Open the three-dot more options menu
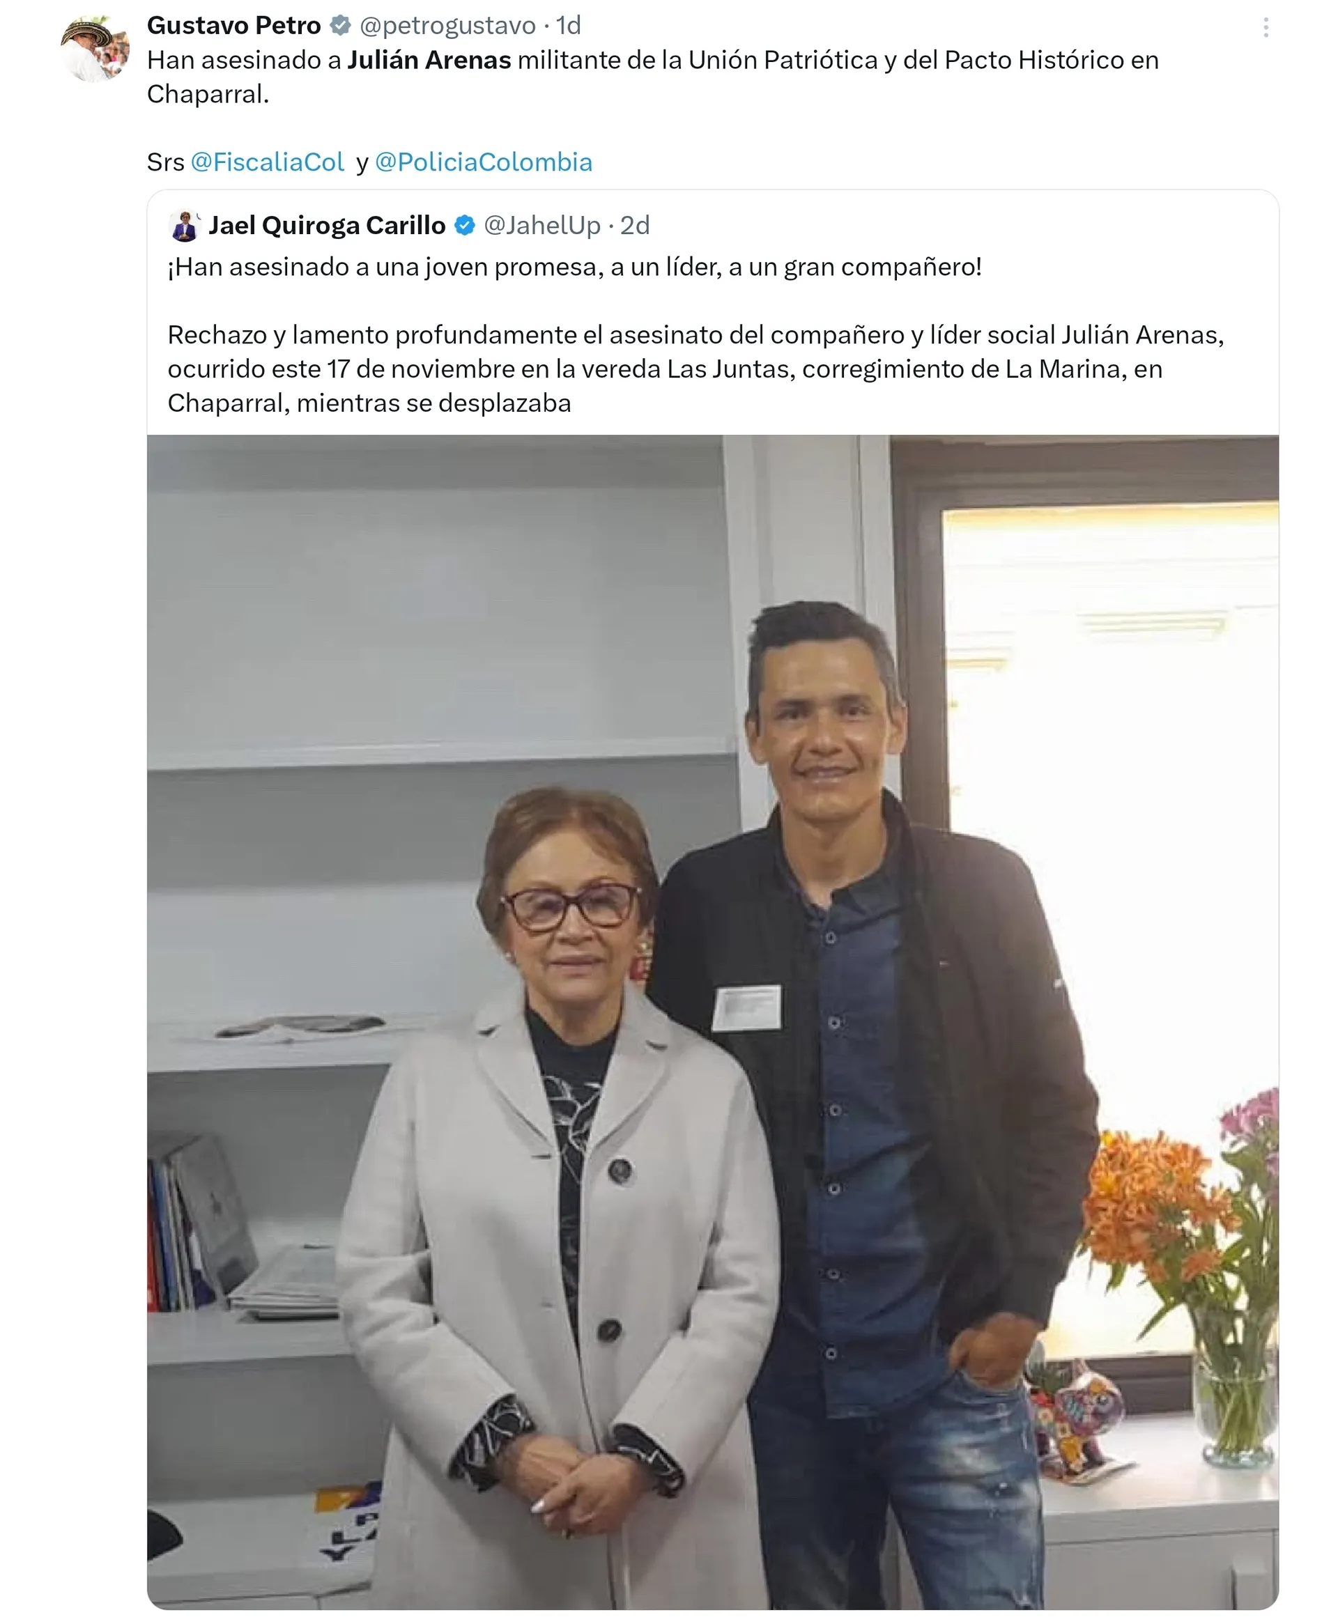 tap(1266, 28)
